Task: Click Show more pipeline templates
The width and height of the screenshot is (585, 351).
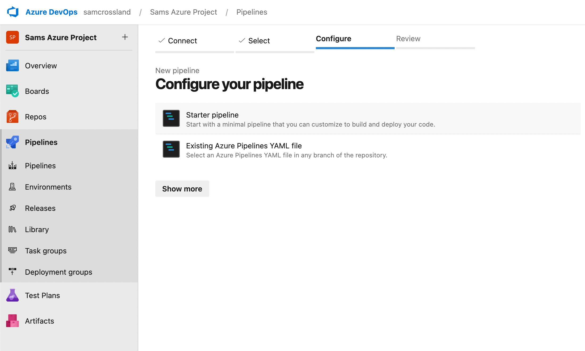Action: (x=182, y=189)
